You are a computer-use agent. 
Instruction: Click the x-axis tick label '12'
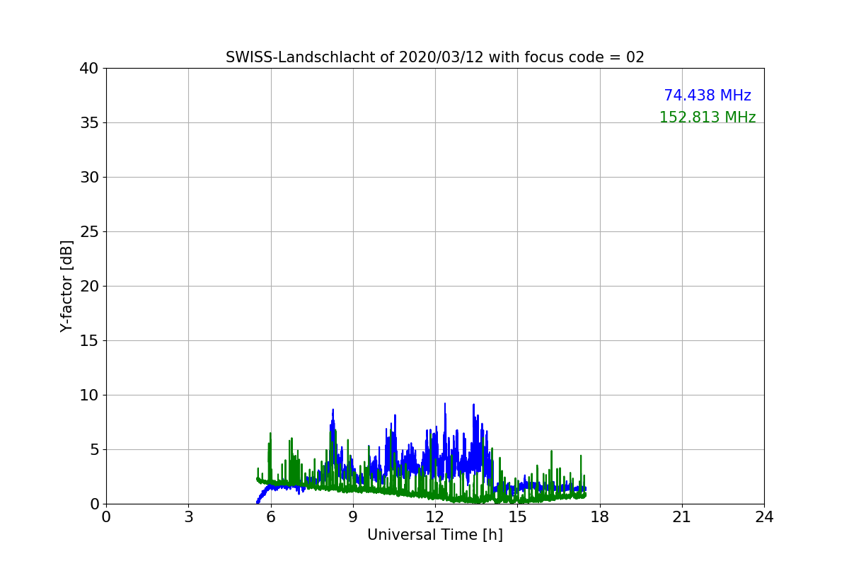click(435, 517)
